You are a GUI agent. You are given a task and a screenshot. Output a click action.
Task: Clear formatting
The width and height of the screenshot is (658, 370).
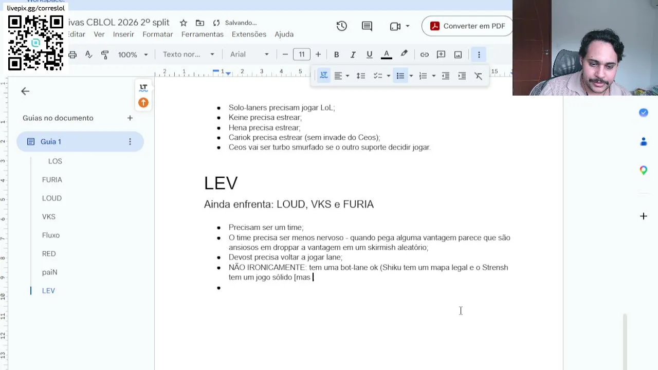[478, 76]
